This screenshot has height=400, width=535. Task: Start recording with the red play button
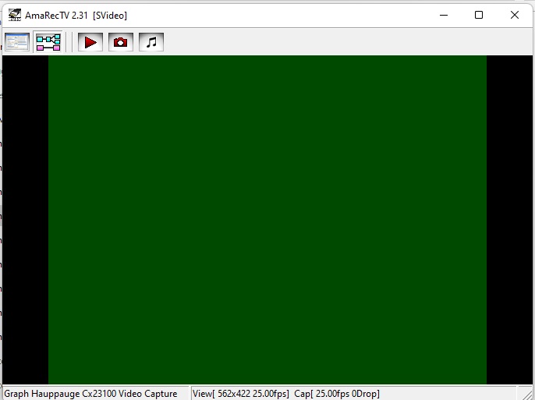pyautogui.click(x=90, y=42)
